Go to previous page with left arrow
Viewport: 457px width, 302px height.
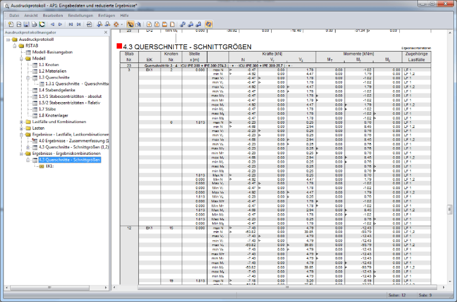52,25
